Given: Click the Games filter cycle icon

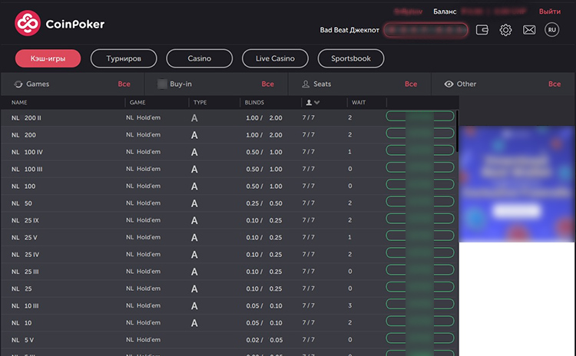Looking at the screenshot, I should [x=18, y=84].
